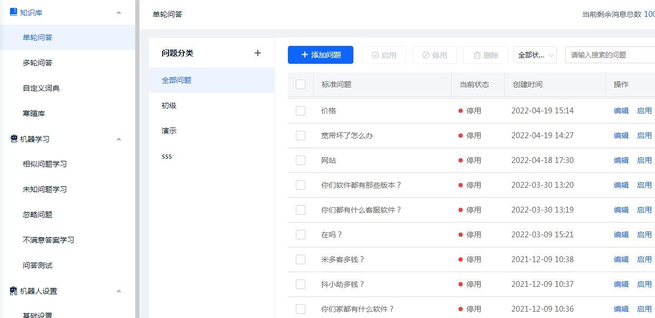The height and width of the screenshot is (318, 655).
Task: Go to 相似问题学习 menu item
Action: click(45, 164)
